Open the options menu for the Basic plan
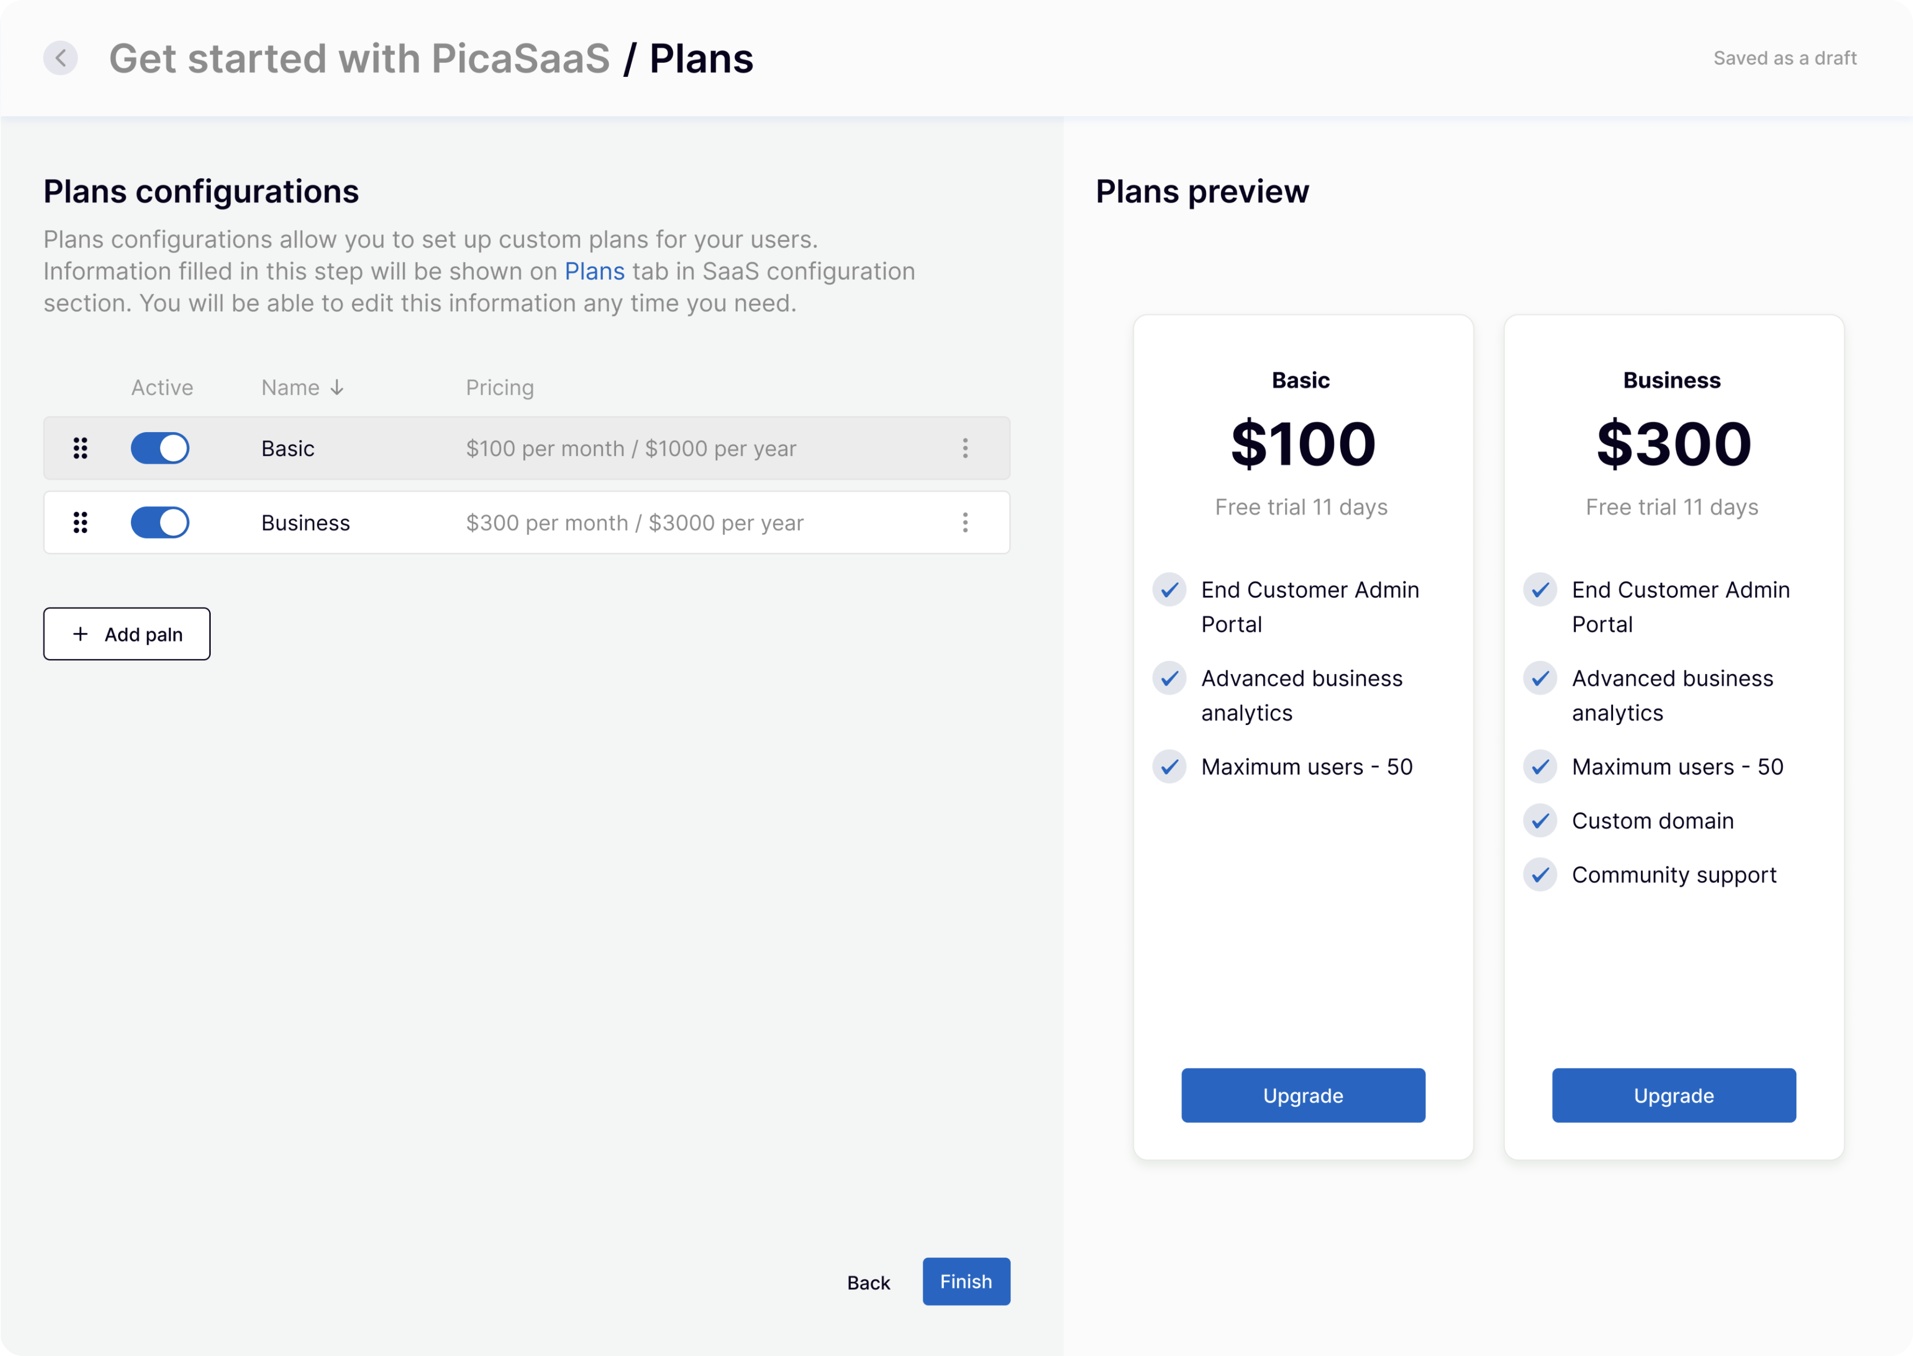 pos(965,448)
